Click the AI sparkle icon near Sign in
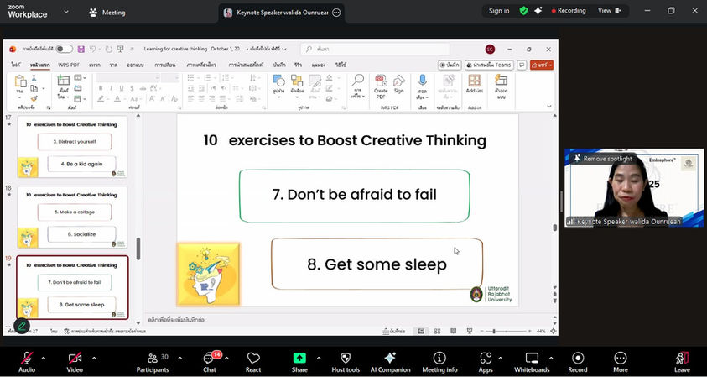 [x=538, y=11]
